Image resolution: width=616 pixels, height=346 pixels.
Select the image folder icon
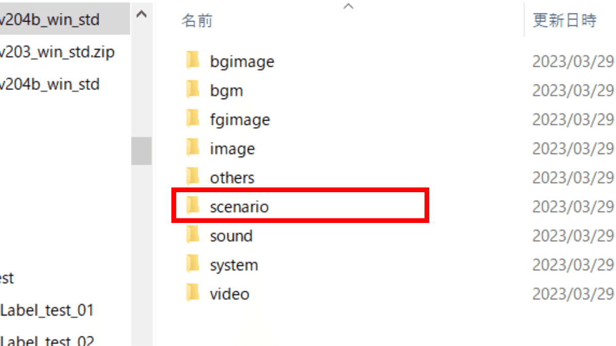193,149
